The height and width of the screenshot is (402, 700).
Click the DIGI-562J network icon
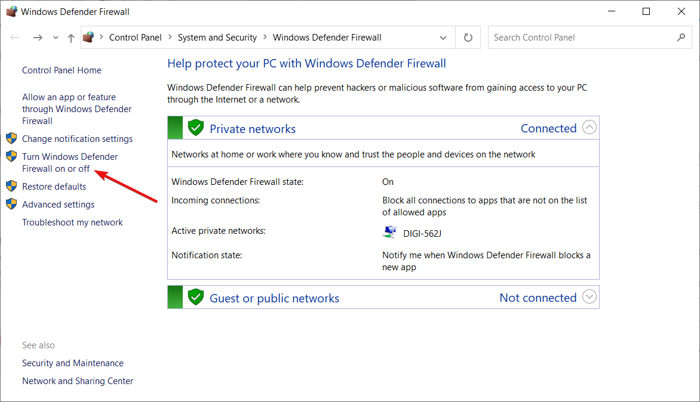click(x=390, y=232)
